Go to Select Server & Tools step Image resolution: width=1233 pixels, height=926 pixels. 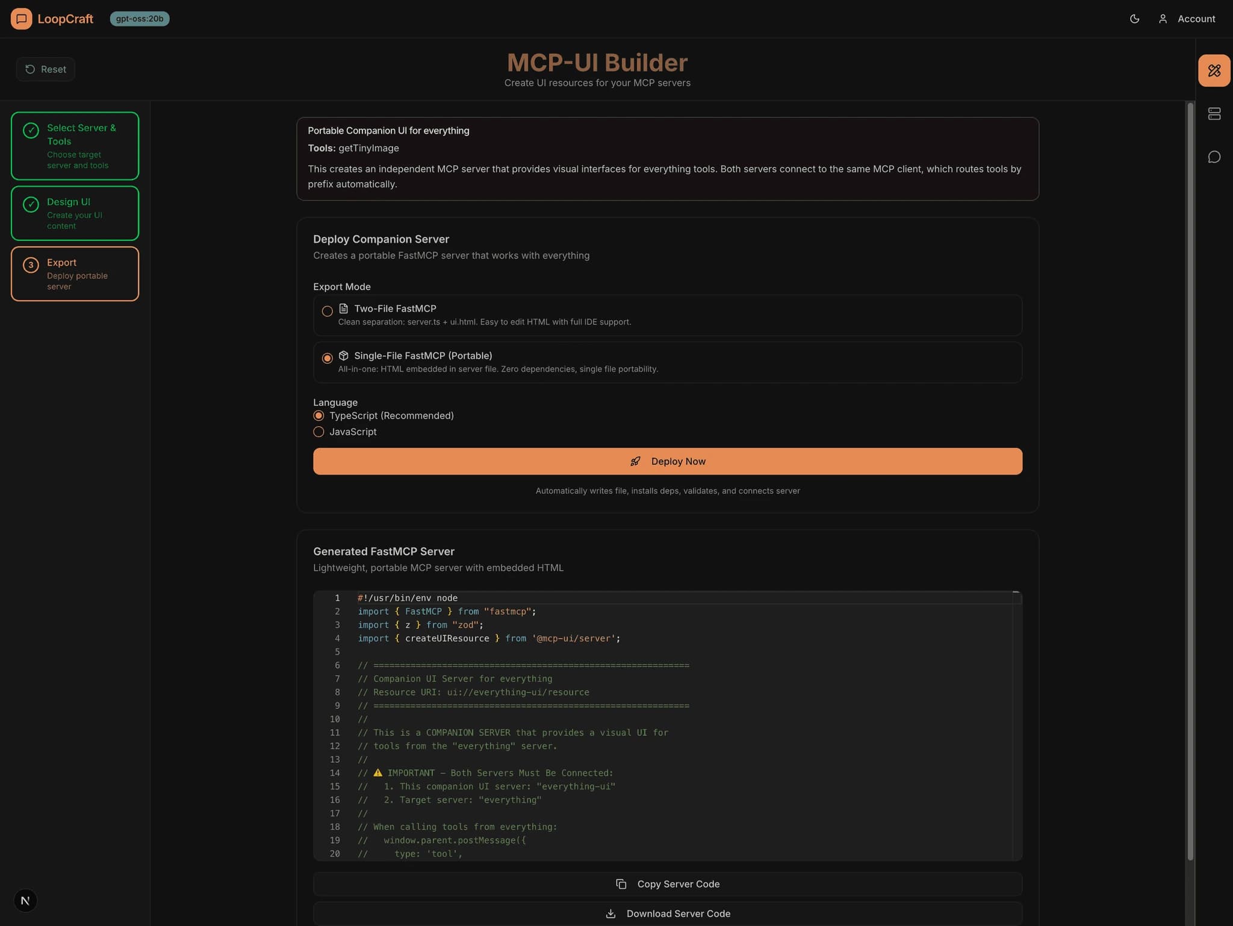tap(75, 146)
